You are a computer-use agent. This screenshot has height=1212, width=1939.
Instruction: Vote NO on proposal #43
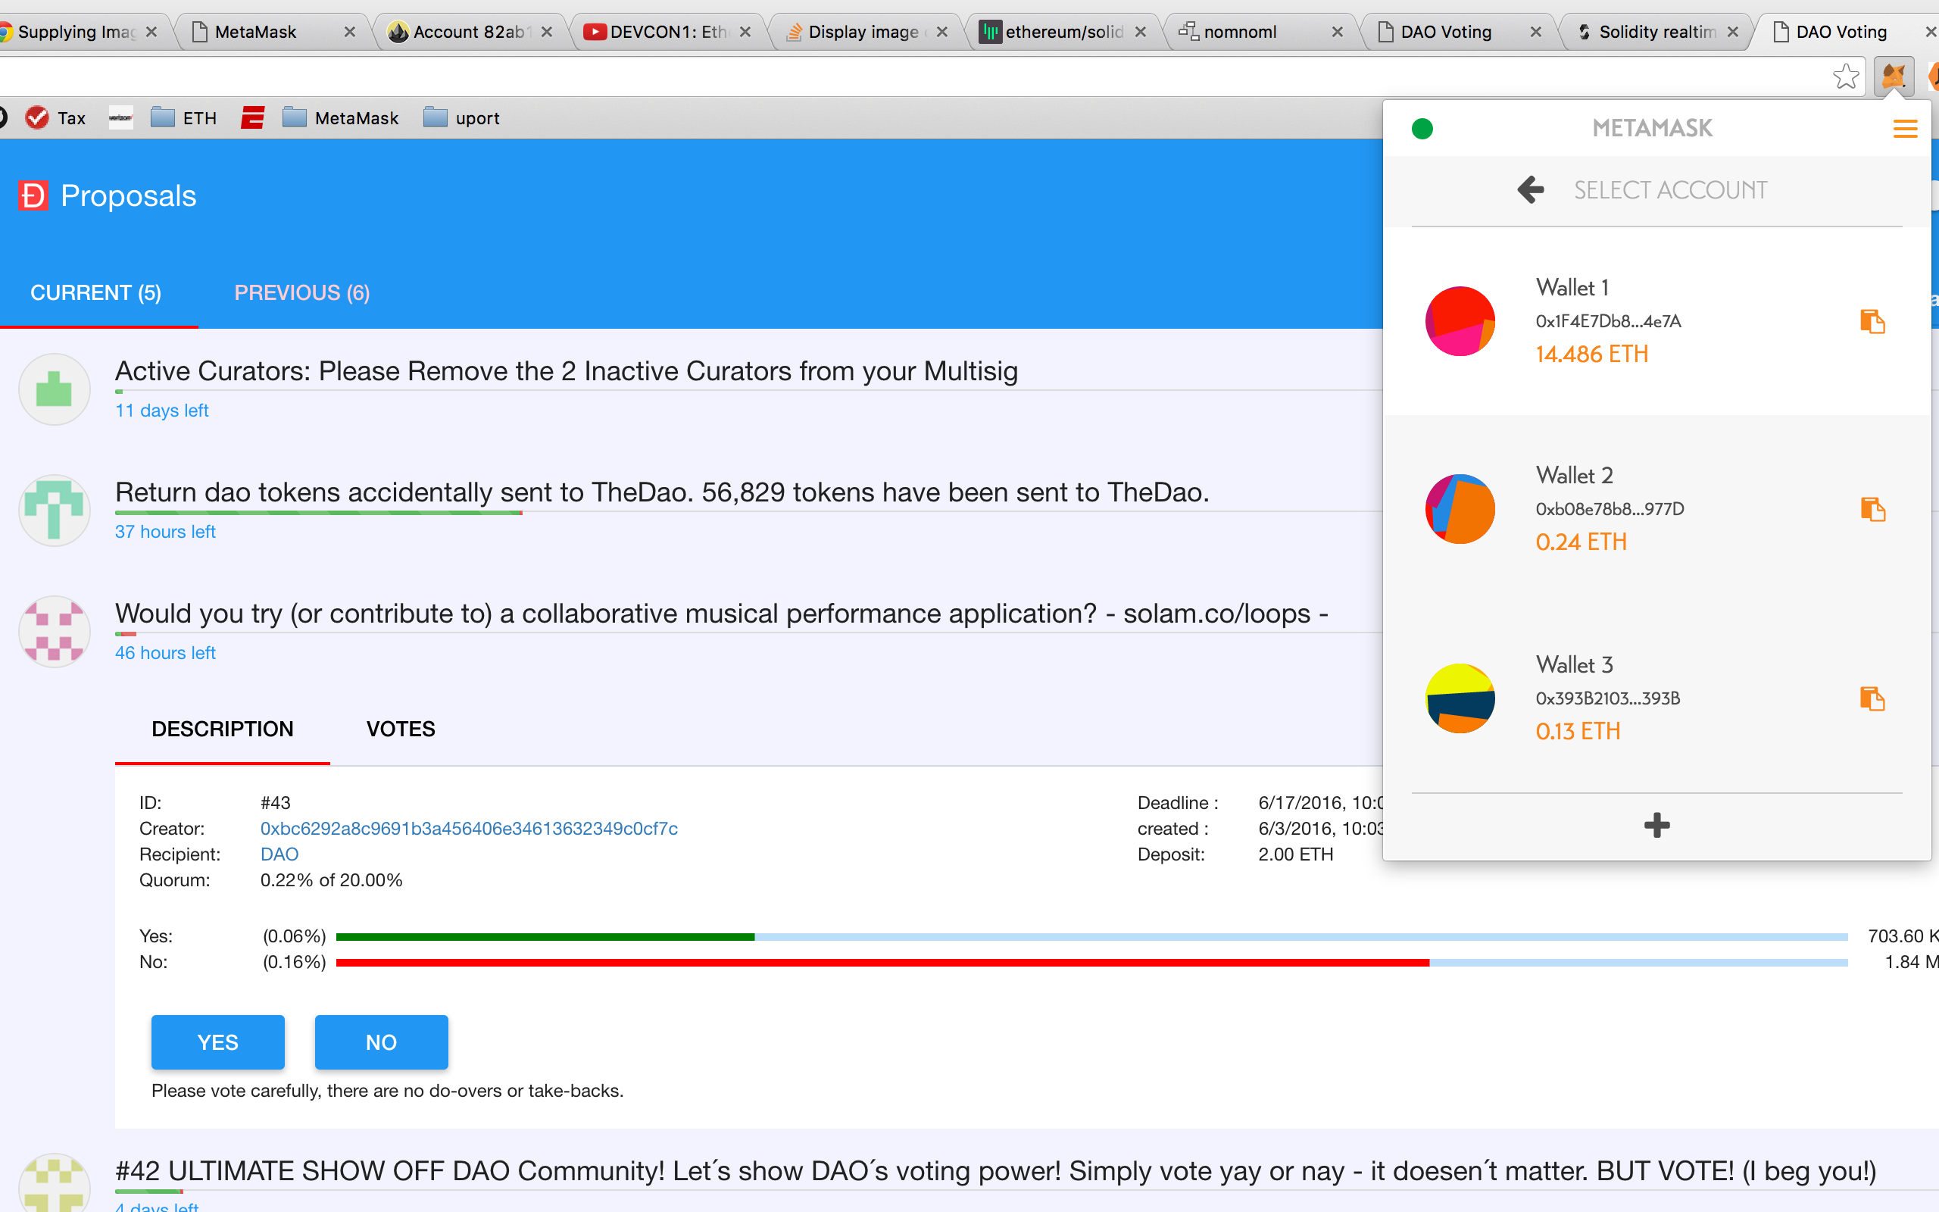[x=382, y=1042]
